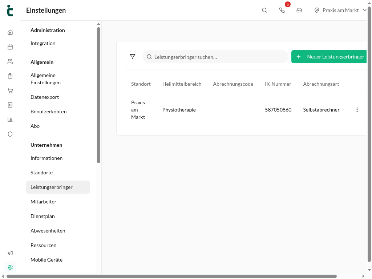Open three-dot menu for Praxis am Markt row
This screenshot has width=372, height=279.
pos(357,110)
